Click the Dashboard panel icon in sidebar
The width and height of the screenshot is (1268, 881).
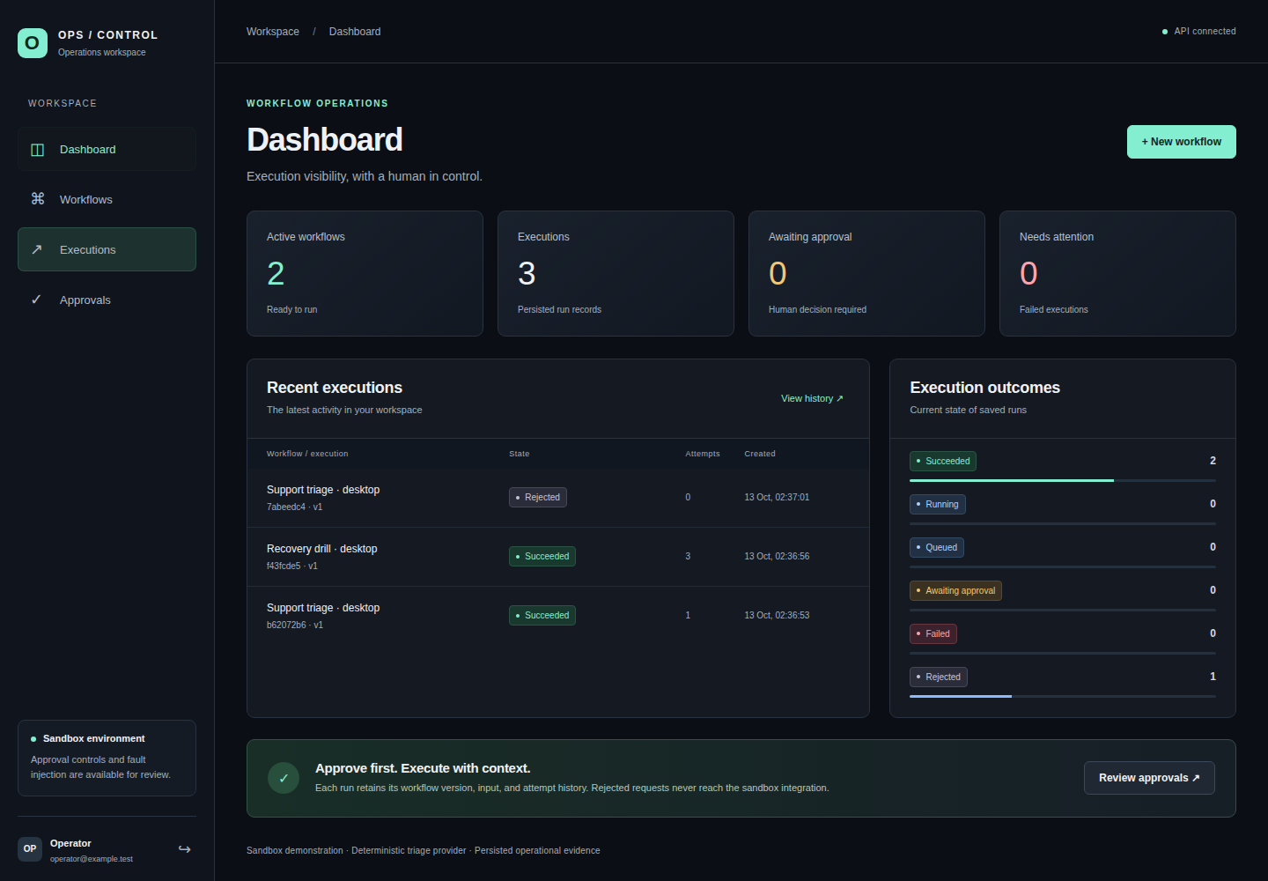click(x=37, y=150)
